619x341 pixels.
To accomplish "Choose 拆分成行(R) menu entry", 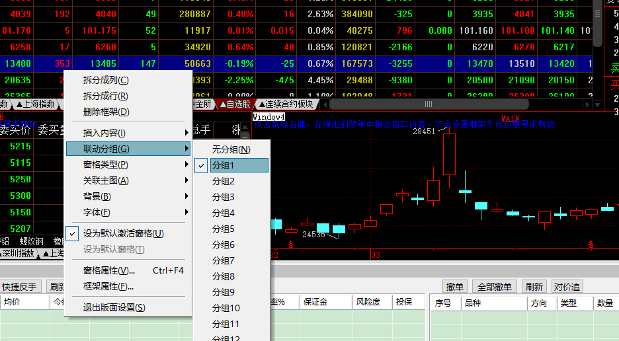I will pos(105,96).
